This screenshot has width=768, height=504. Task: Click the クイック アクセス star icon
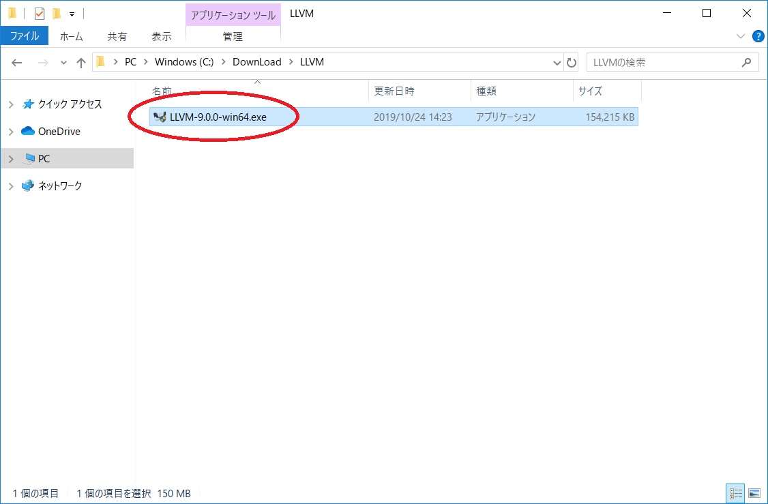[x=27, y=104]
